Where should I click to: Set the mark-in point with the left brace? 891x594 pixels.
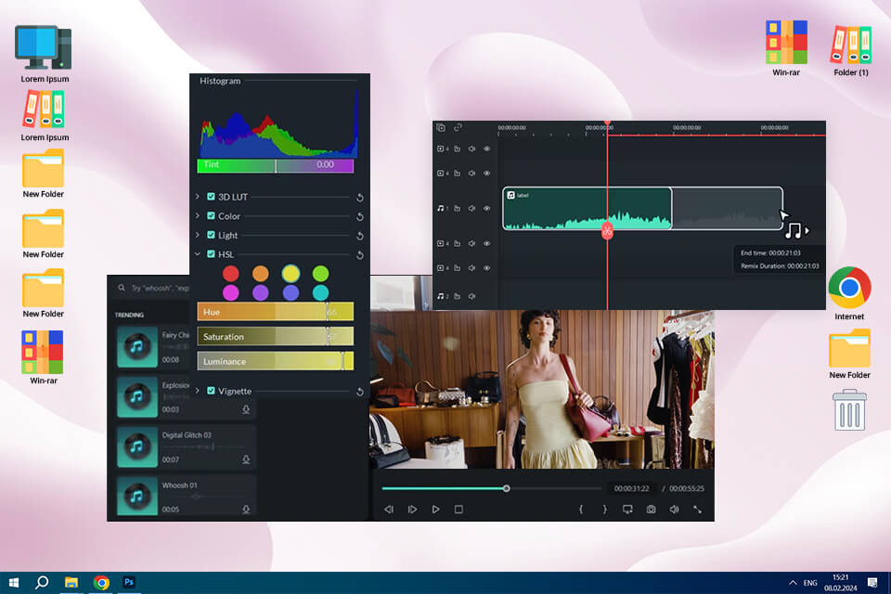point(581,510)
